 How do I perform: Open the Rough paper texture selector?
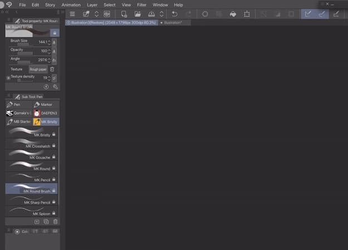click(38, 69)
